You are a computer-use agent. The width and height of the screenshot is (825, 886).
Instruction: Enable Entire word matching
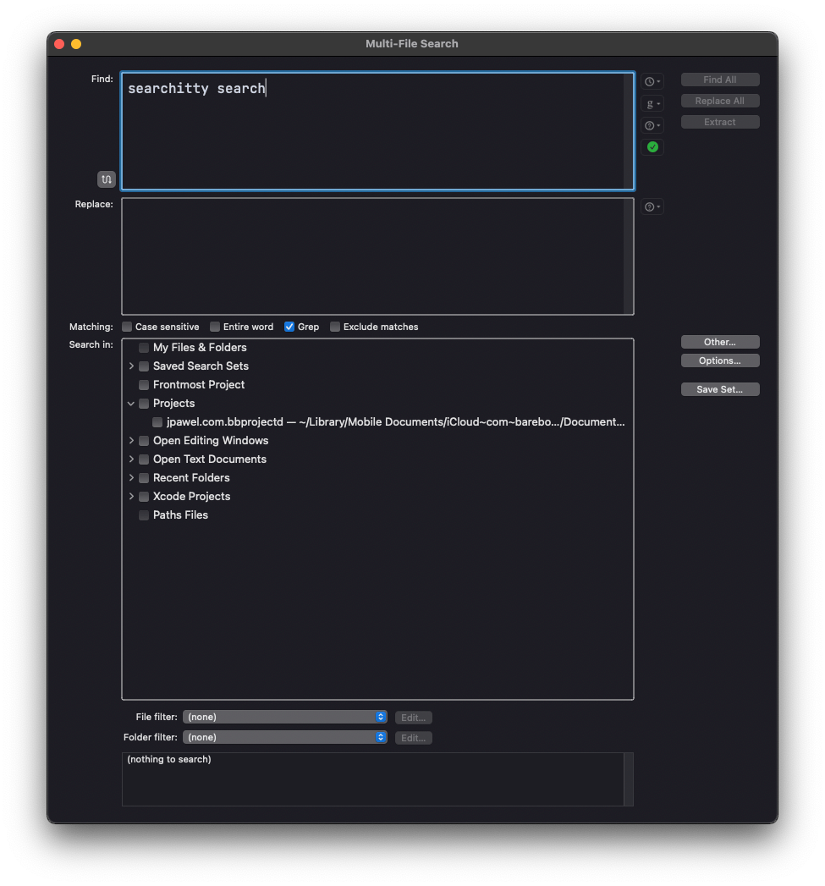(x=215, y=327)
